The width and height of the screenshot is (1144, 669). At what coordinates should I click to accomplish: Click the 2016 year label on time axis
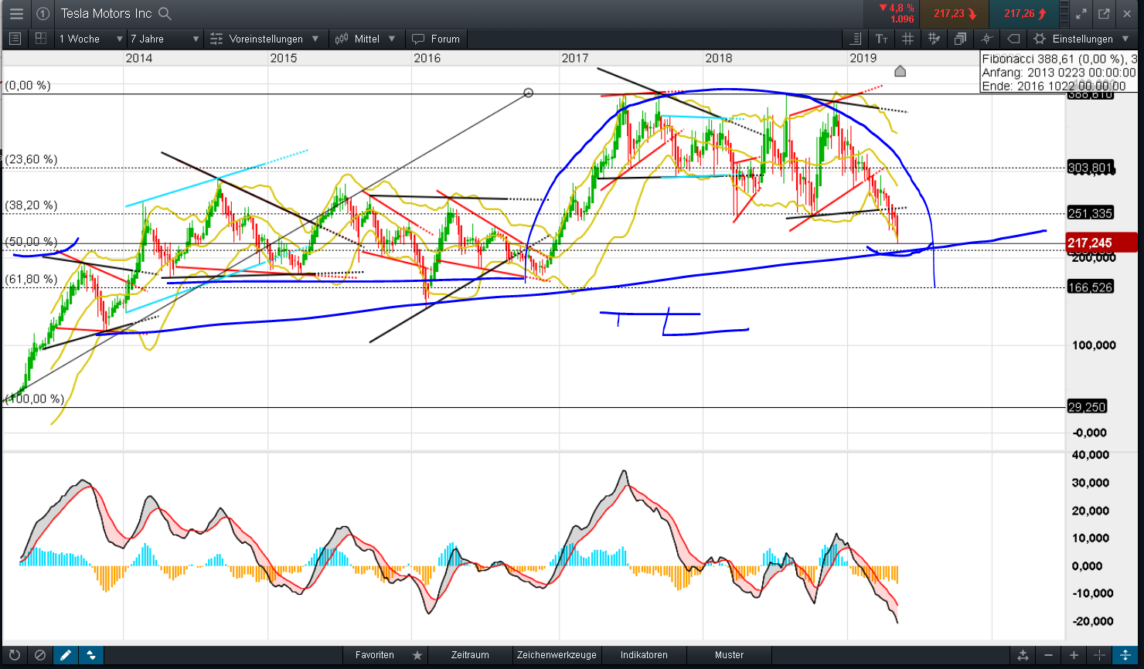427,58
